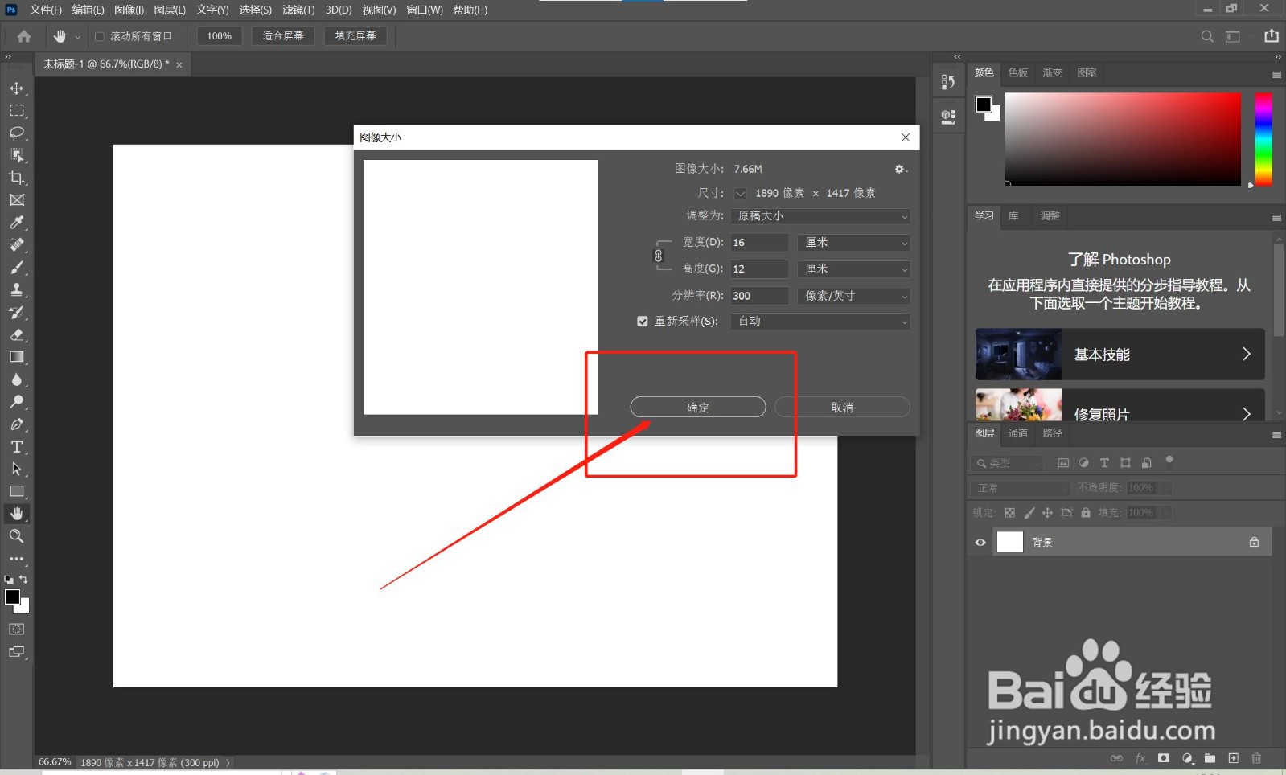
Task: Click the Home icon in options bar
Action: pyautogui.click(x=24, y=36)
